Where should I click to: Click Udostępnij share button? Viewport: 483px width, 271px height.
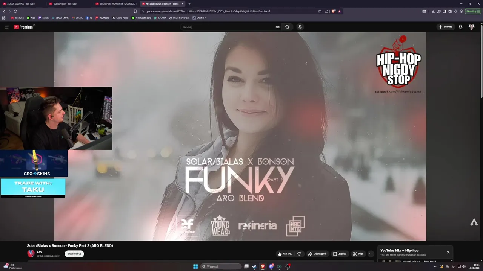(317, 254)
